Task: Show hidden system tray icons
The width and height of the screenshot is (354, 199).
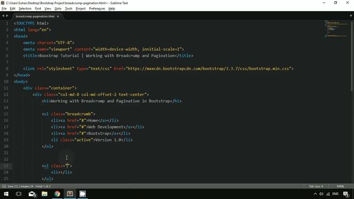Action: [315, 194]
